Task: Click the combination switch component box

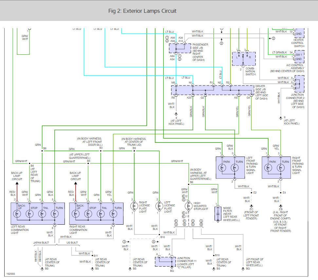Action: click(x=244, y=59)
